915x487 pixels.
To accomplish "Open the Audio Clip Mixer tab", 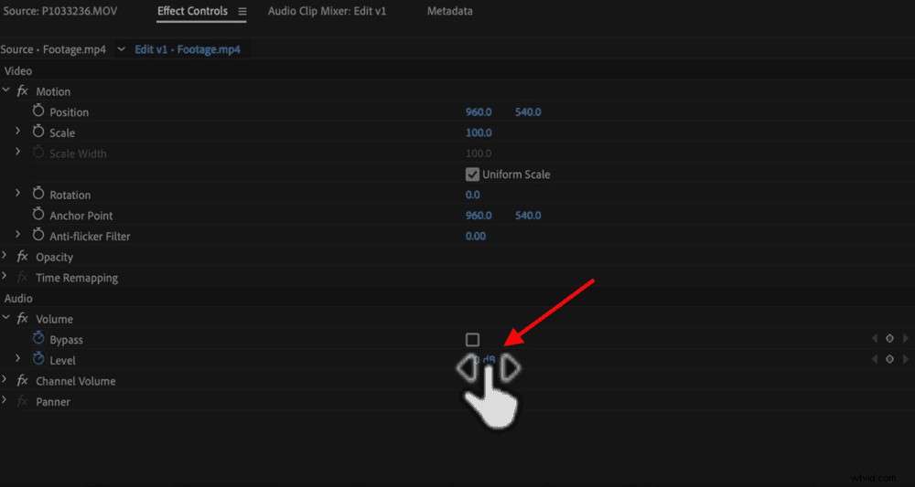I will (x=327, y=11).
